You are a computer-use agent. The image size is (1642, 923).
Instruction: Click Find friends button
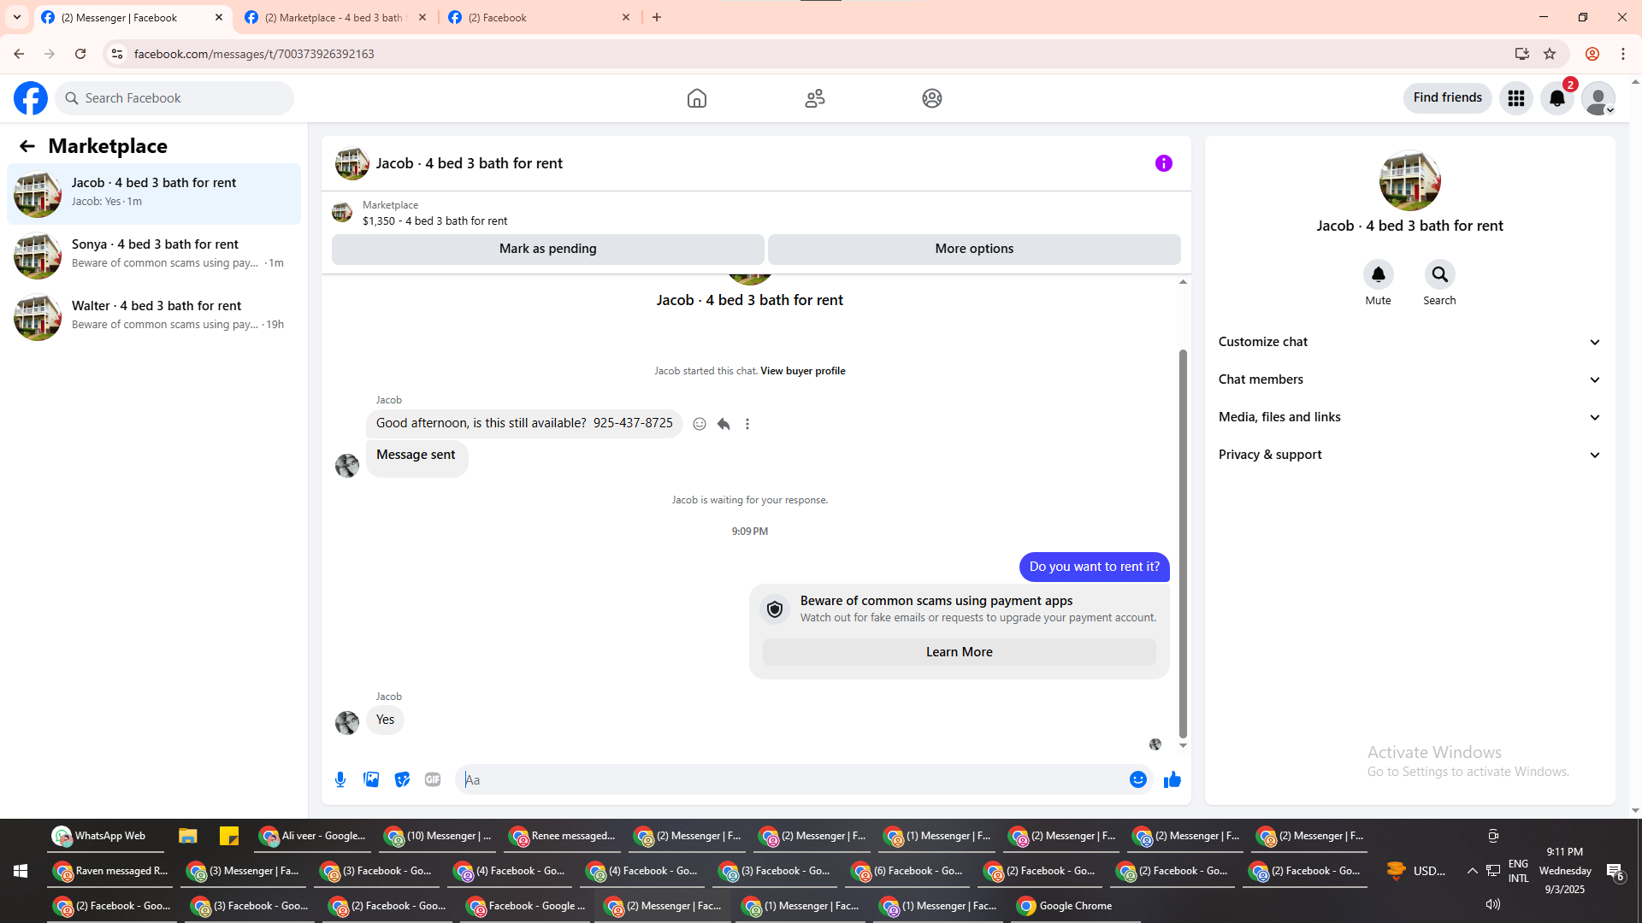tap(1448, 98)
